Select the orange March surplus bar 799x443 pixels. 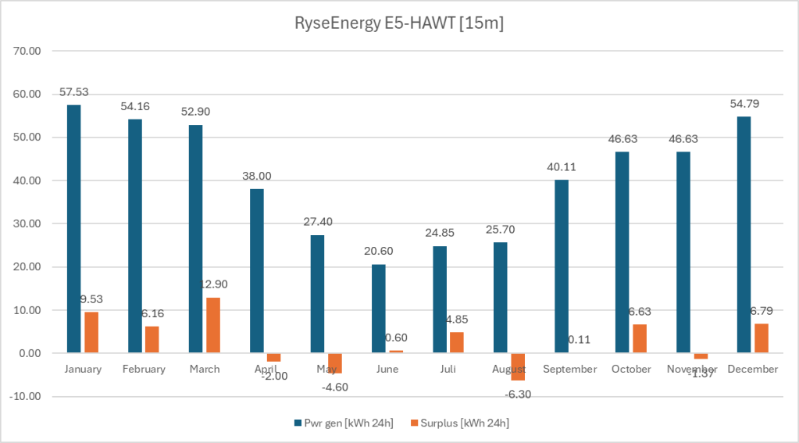click(x=213, y=325)
